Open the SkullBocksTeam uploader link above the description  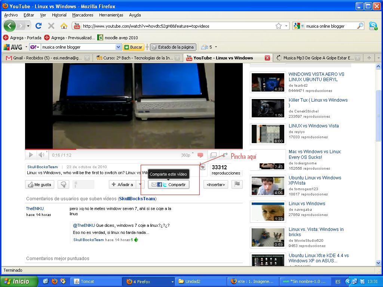tap(43, 167)
